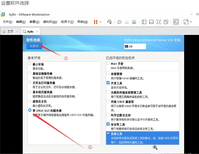Open the 选项卡(T) menu
199x154 pixels.
[67, 22]
